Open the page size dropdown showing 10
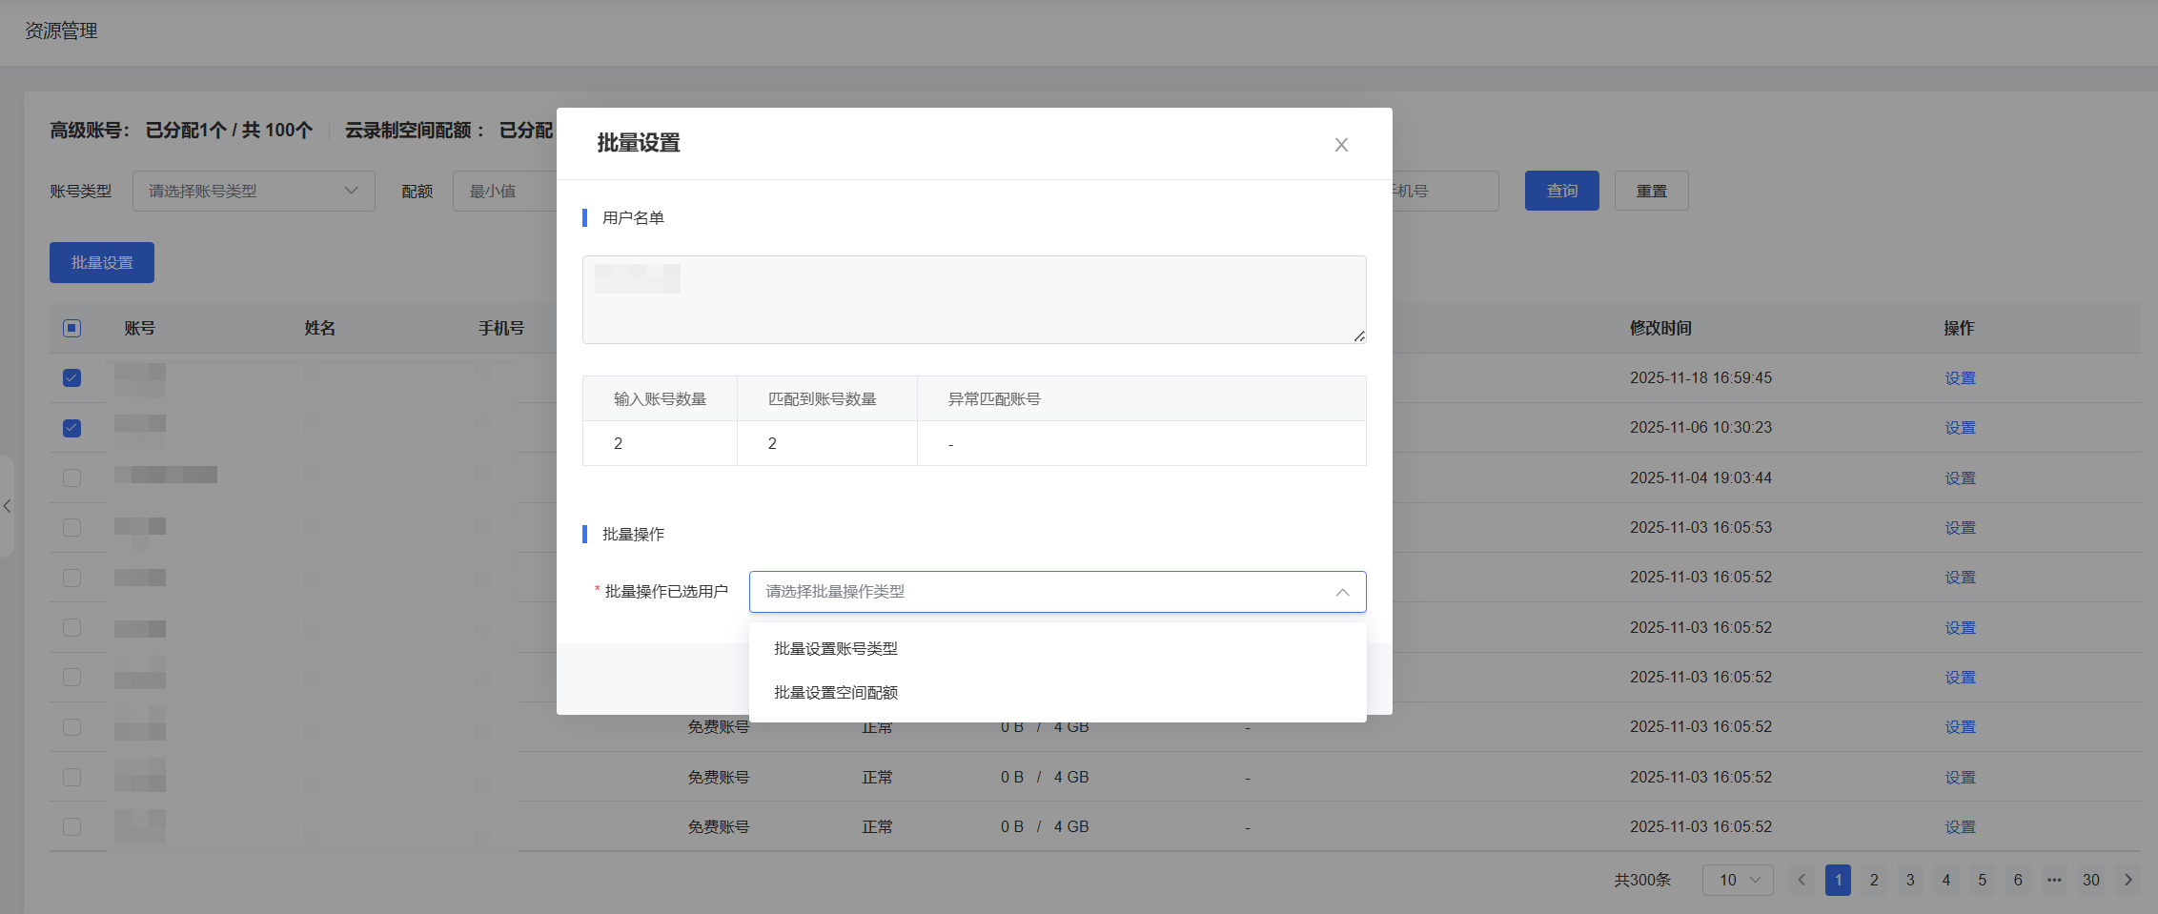Screen dimensions: 2158x914 tap(1737, 880)
